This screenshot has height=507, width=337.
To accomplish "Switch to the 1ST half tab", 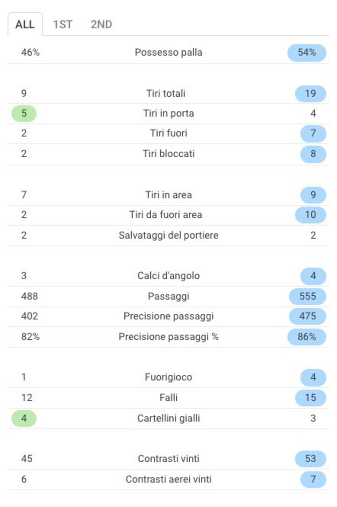I will [63, 24].
